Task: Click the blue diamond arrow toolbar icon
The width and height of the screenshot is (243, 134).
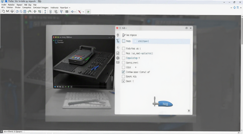Action: pos(72,12)
